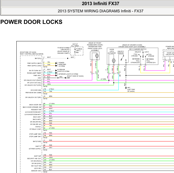This screenshot has width=174, height=173.
Task: Click the "DR SW (DRV)" pin label
Action: coord(36,163)
